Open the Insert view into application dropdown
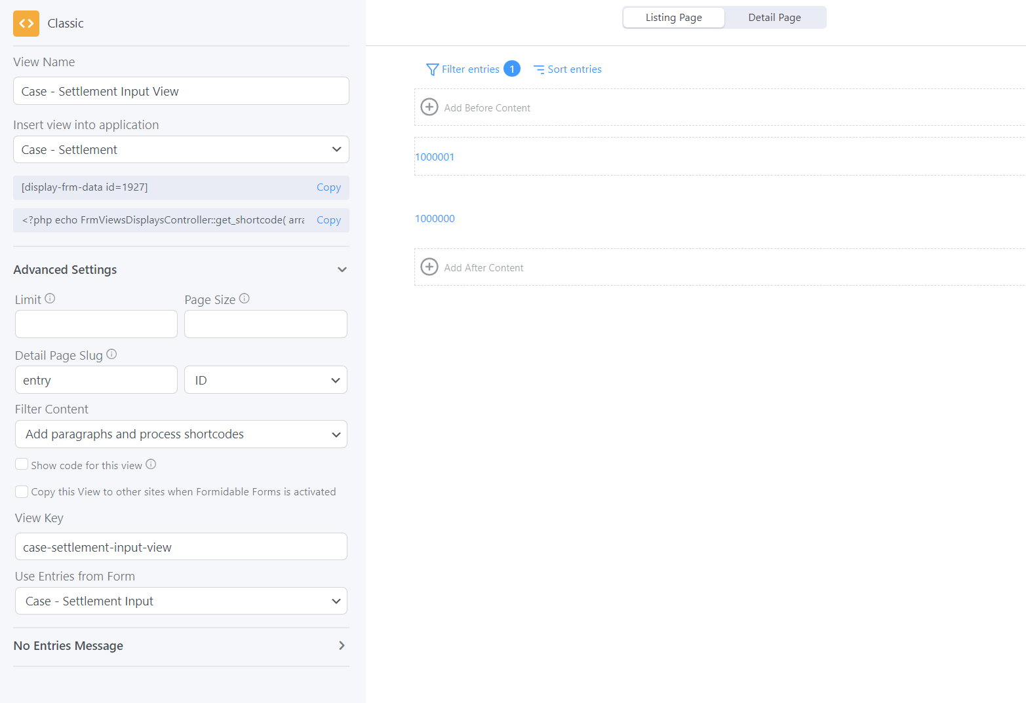The height and width of the screenshot is (703, 1026). click(181, 149)
